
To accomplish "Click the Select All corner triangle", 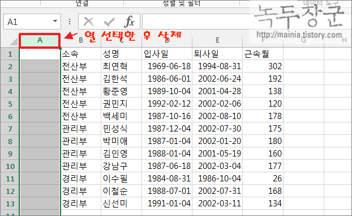I will (x=14, y=41).
